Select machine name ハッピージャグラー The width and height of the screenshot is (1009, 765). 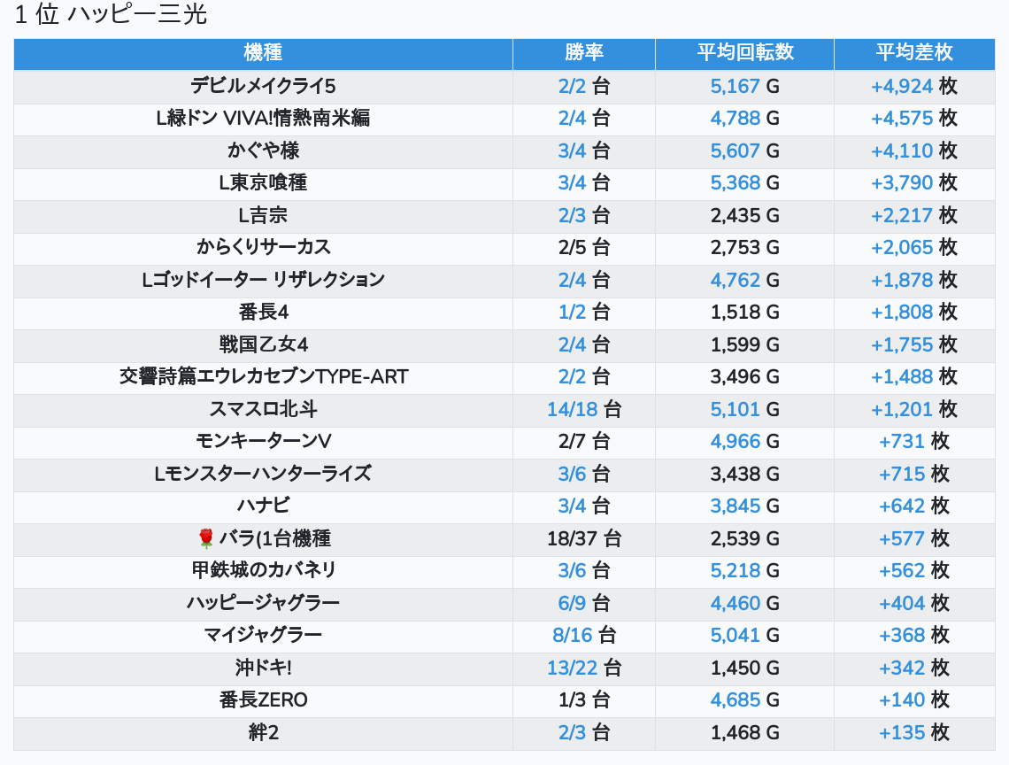[x=263, y=603]
